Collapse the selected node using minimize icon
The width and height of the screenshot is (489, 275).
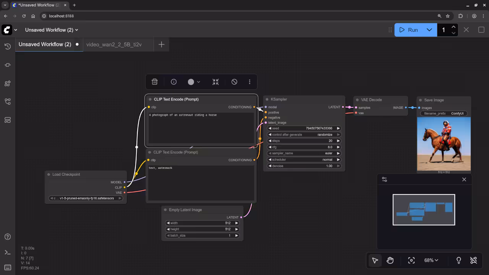[215, 81]
